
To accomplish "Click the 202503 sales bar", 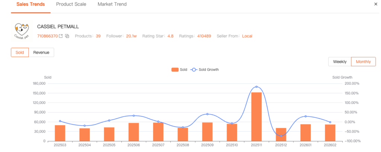I will (60, 133).
